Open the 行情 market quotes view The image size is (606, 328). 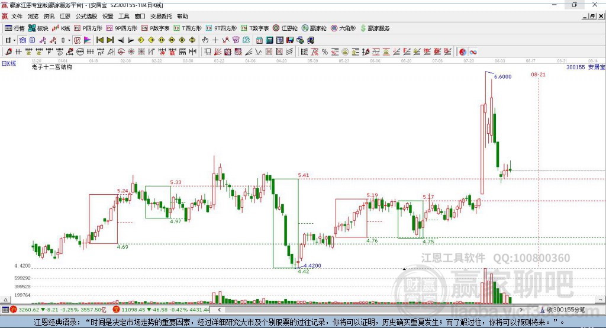tap(15, 28)
